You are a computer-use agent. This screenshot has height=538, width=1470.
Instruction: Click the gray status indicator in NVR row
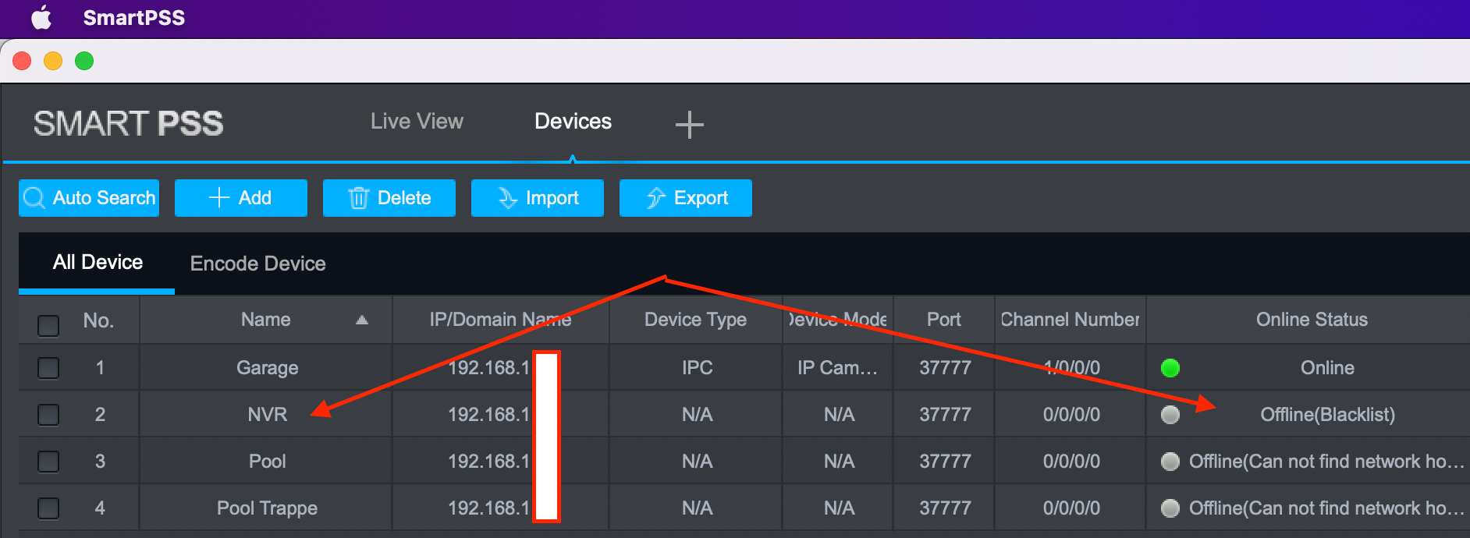coord(1170,414)
